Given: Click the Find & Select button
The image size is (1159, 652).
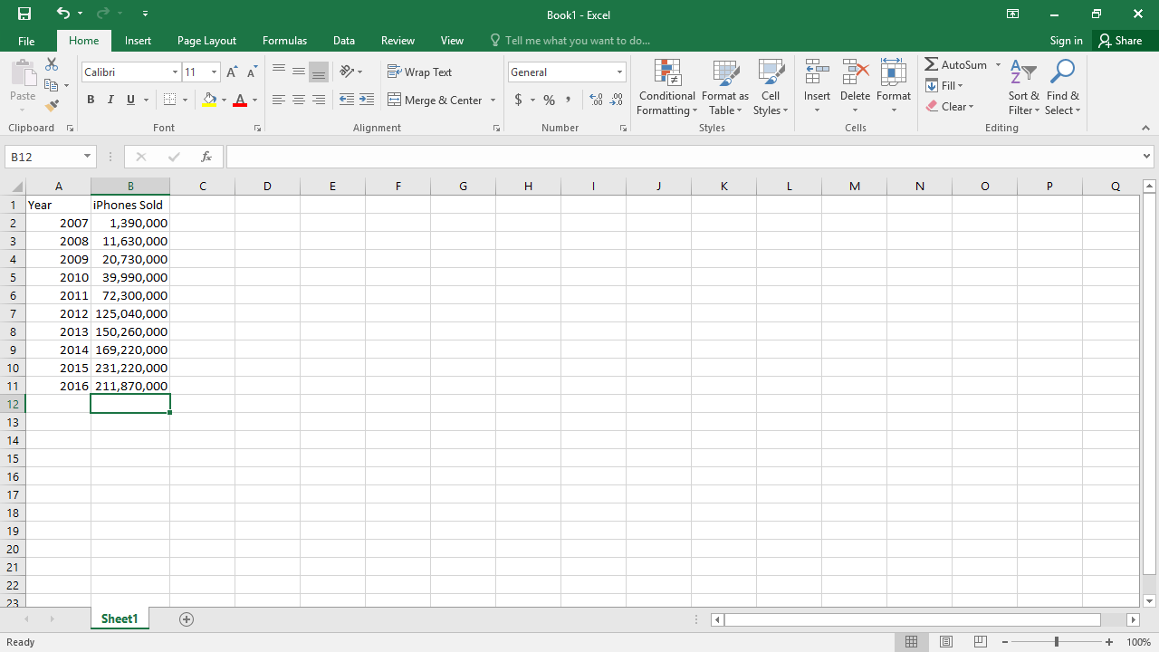Looking at the screenshot, I should click(1062, 87).
